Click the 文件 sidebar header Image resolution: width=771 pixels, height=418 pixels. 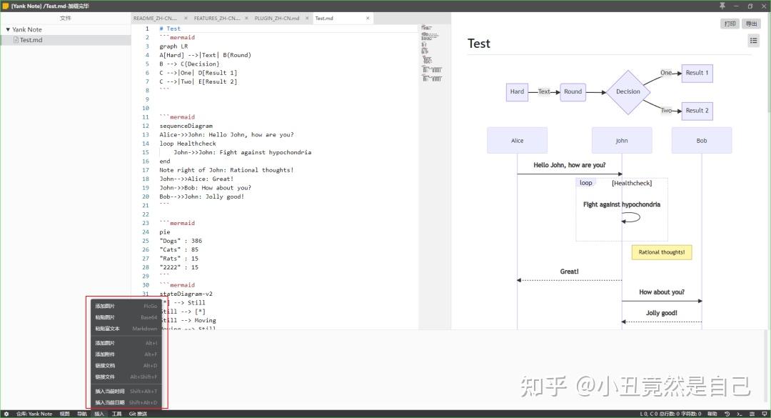66,18
